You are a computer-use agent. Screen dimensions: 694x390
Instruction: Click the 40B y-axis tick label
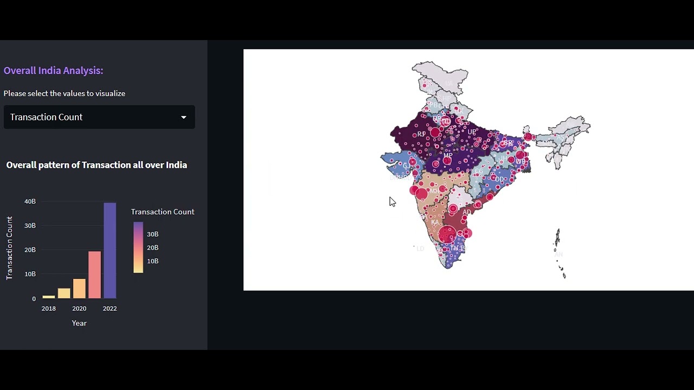(30, 201)
